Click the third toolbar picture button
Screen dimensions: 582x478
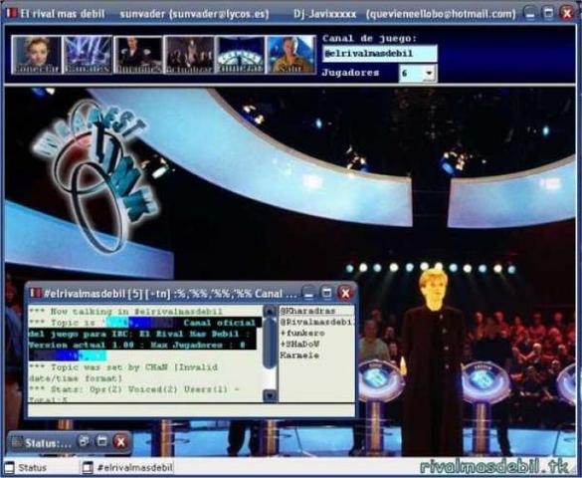pyautogui.click(x=138, y=55)
